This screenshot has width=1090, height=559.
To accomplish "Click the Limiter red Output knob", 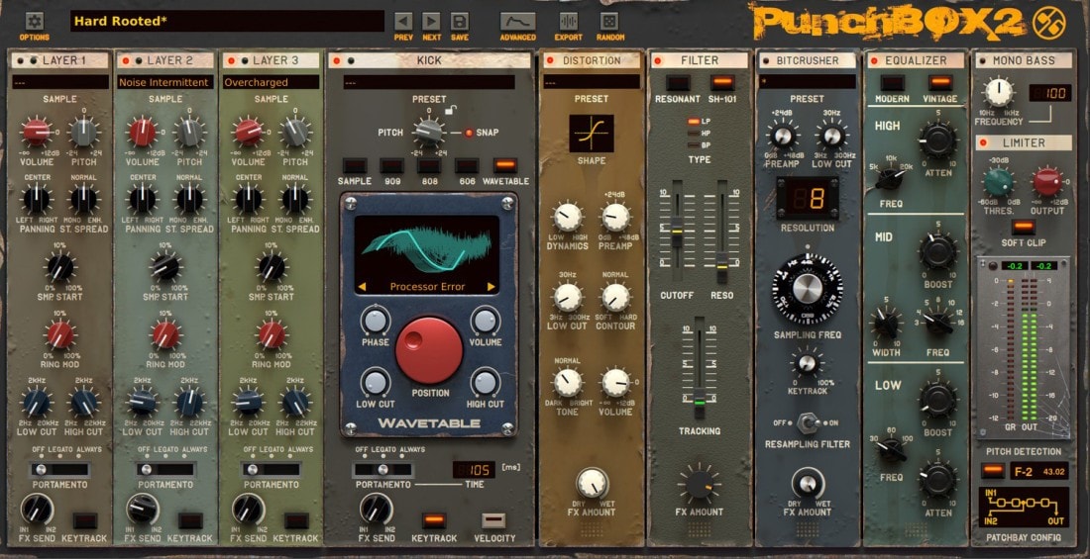I will [x=1047, y=182].
